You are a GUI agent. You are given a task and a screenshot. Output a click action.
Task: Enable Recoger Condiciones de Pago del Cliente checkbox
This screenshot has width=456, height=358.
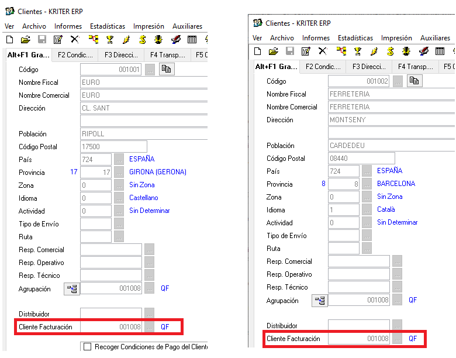tap(87, 347)
